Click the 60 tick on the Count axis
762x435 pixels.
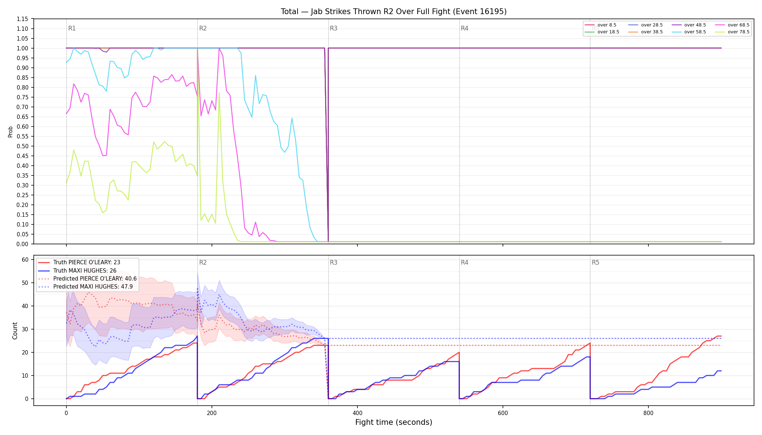[x=25, y=260]
